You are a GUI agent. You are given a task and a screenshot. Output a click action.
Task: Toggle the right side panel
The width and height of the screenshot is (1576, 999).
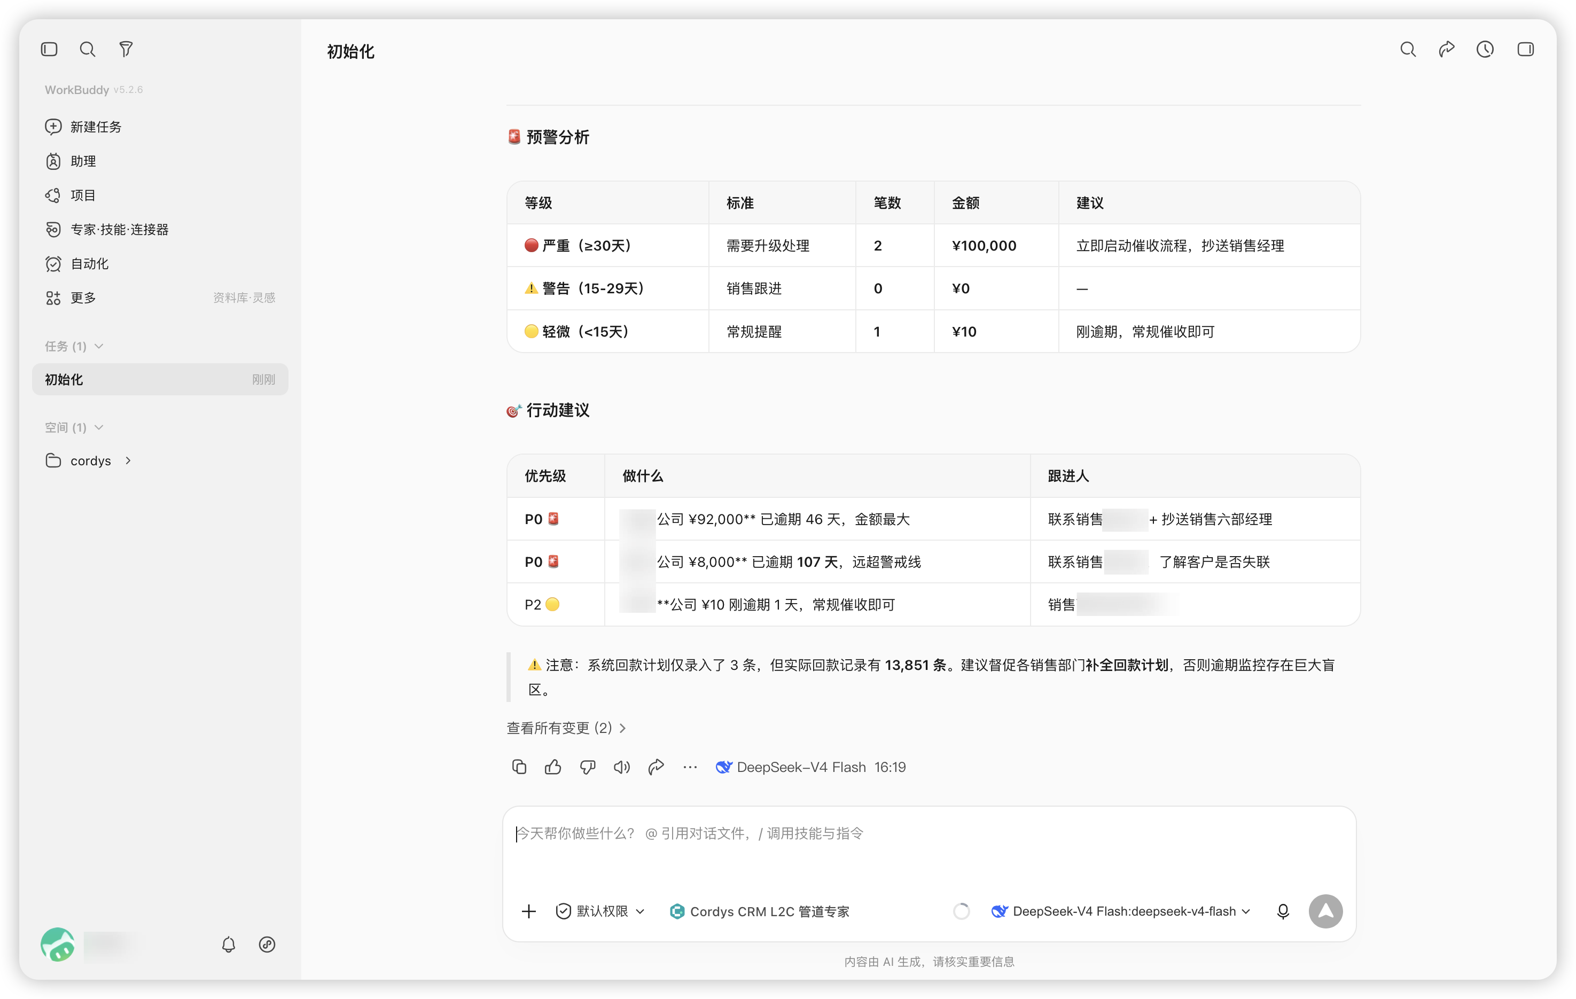pos(1525,49)
